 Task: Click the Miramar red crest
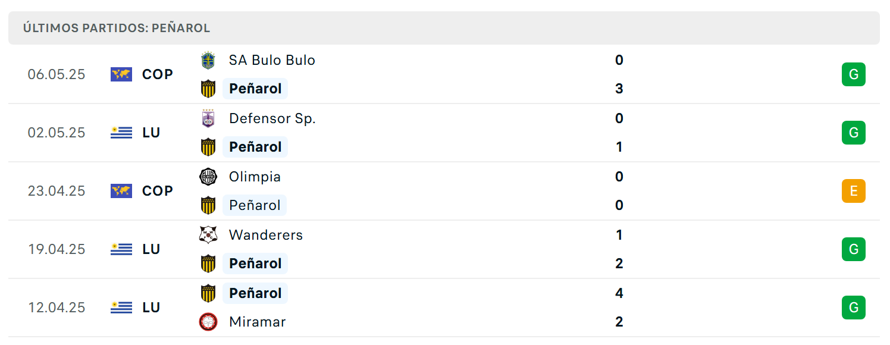(x=208, y=322)
